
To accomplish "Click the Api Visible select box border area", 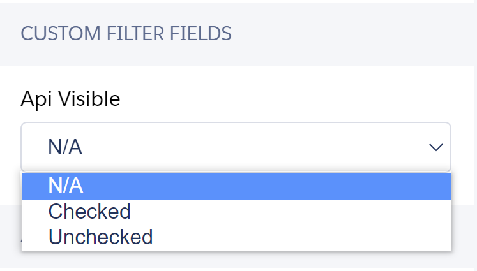I will (236, 124).
